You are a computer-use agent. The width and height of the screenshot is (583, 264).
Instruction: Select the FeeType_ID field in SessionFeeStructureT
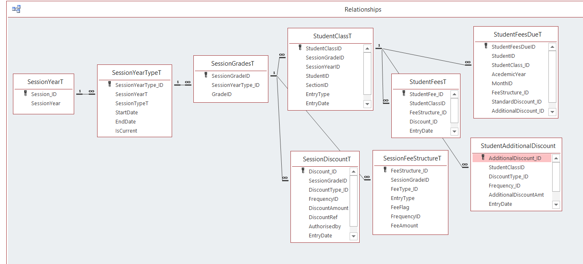[x=404, y=189]
